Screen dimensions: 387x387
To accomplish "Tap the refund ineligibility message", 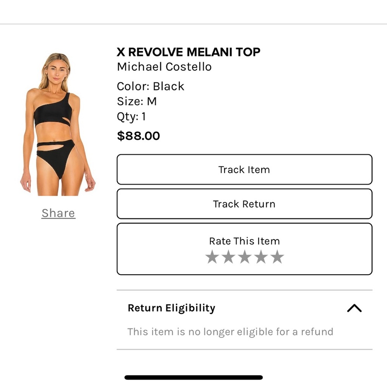I will point(230,332).
